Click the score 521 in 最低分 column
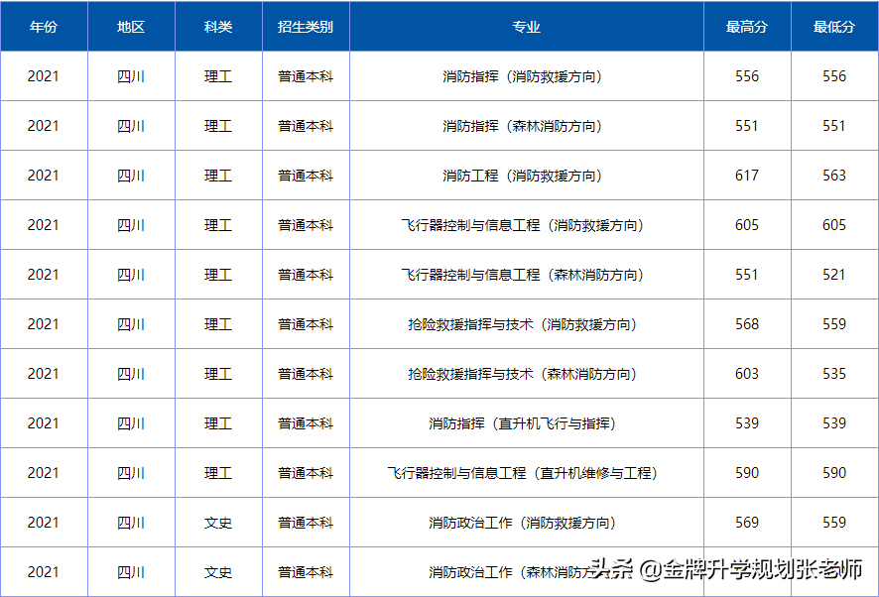The width and height of the screenshot is (879, 597). click(833, 274)
